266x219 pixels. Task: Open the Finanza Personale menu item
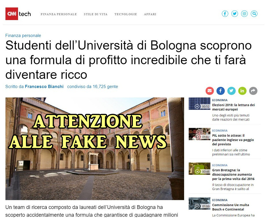pos(59,14)
